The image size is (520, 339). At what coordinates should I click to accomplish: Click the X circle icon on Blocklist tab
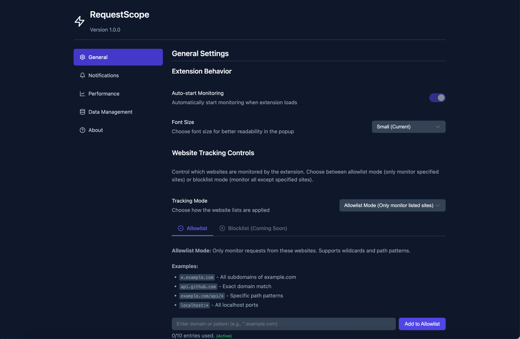[x=222, y=228]
